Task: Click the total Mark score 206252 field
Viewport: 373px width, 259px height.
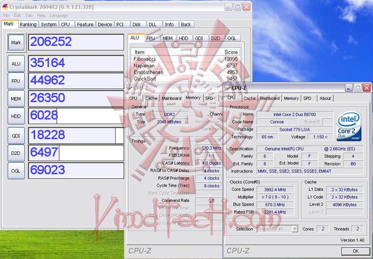Action: pos(76,42)
